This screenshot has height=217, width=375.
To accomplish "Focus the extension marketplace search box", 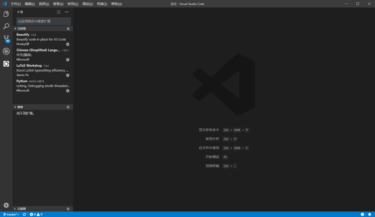I will (43, 21).
